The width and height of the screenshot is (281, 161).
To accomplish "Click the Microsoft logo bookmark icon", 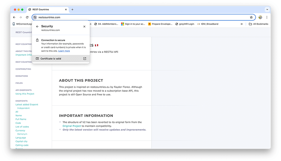I will pos(123,24).
